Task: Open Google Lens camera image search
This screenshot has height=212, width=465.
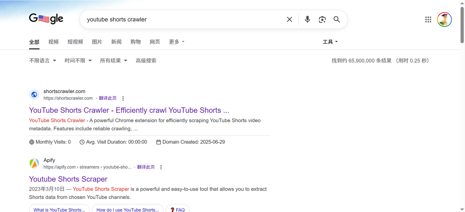Action: click(322, 19)
